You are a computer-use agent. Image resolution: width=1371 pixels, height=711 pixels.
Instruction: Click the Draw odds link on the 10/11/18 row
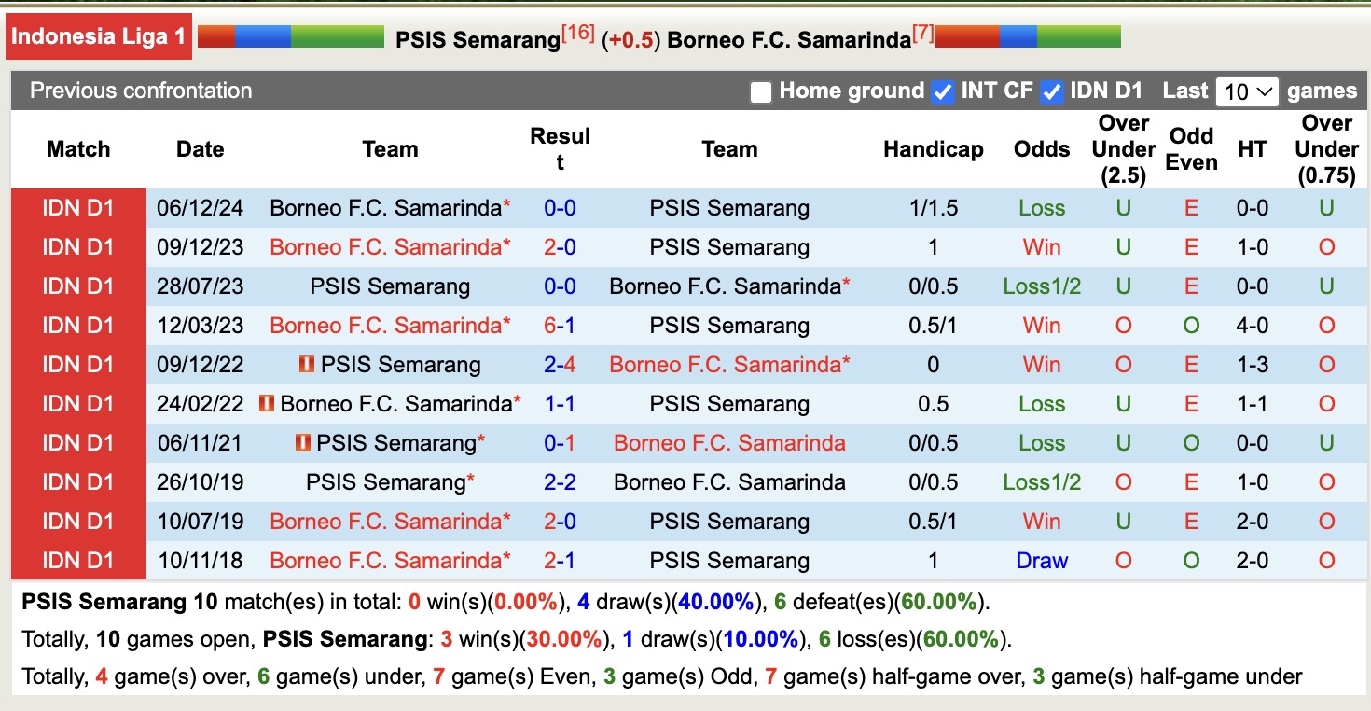1042,560
